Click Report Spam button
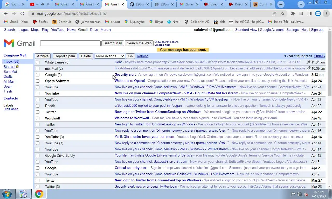Viewport: 332px width, 199px height. coord(65,56)
